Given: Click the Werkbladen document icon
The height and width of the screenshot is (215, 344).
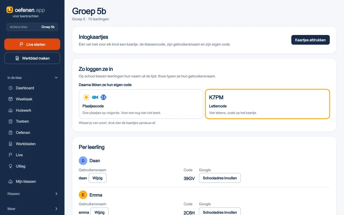Looking at the screenshot, I should point(11,144).
